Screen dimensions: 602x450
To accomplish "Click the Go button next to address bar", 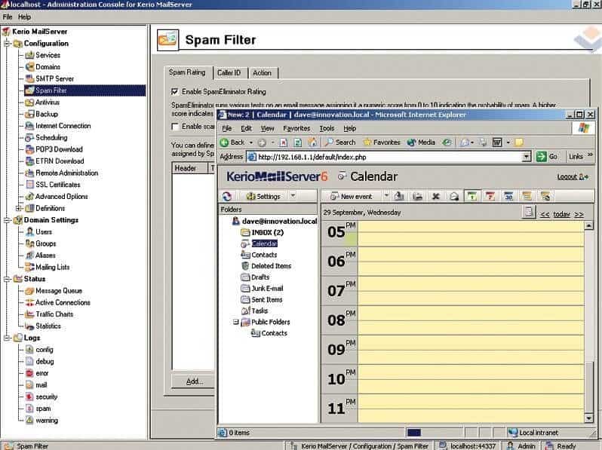I will (x=547, y=157).
